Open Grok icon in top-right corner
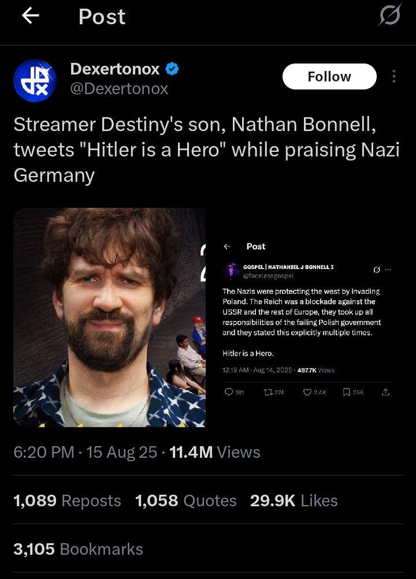Image resolution: width=416 pixels, height=579 pixels. pos(389,16)
